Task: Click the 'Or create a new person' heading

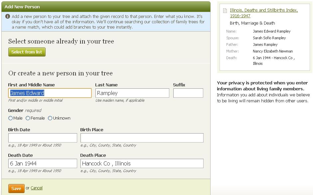Action: click(61, 73)
